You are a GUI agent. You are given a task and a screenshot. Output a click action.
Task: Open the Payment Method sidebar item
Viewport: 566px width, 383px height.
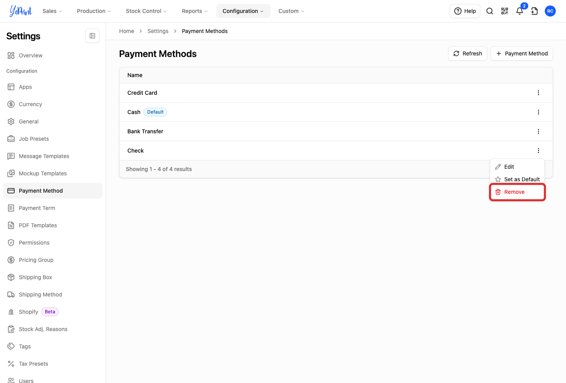click(53, 191)
